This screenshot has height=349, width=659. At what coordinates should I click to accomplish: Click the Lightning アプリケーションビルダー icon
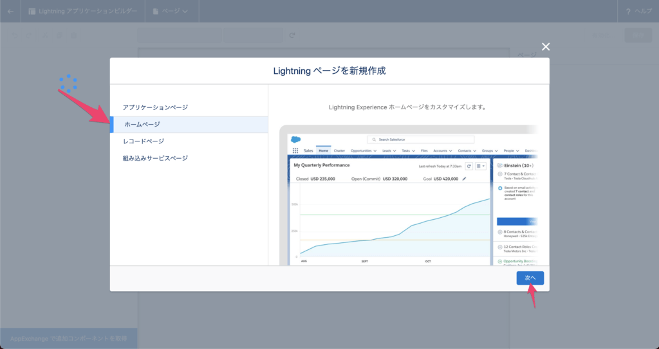click(32, 11)
